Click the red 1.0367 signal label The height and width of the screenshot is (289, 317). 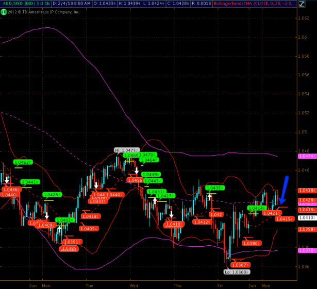coord(241,265)
